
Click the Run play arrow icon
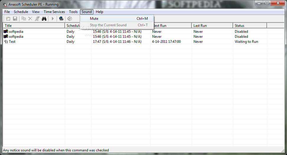click(x=53, y=19)
